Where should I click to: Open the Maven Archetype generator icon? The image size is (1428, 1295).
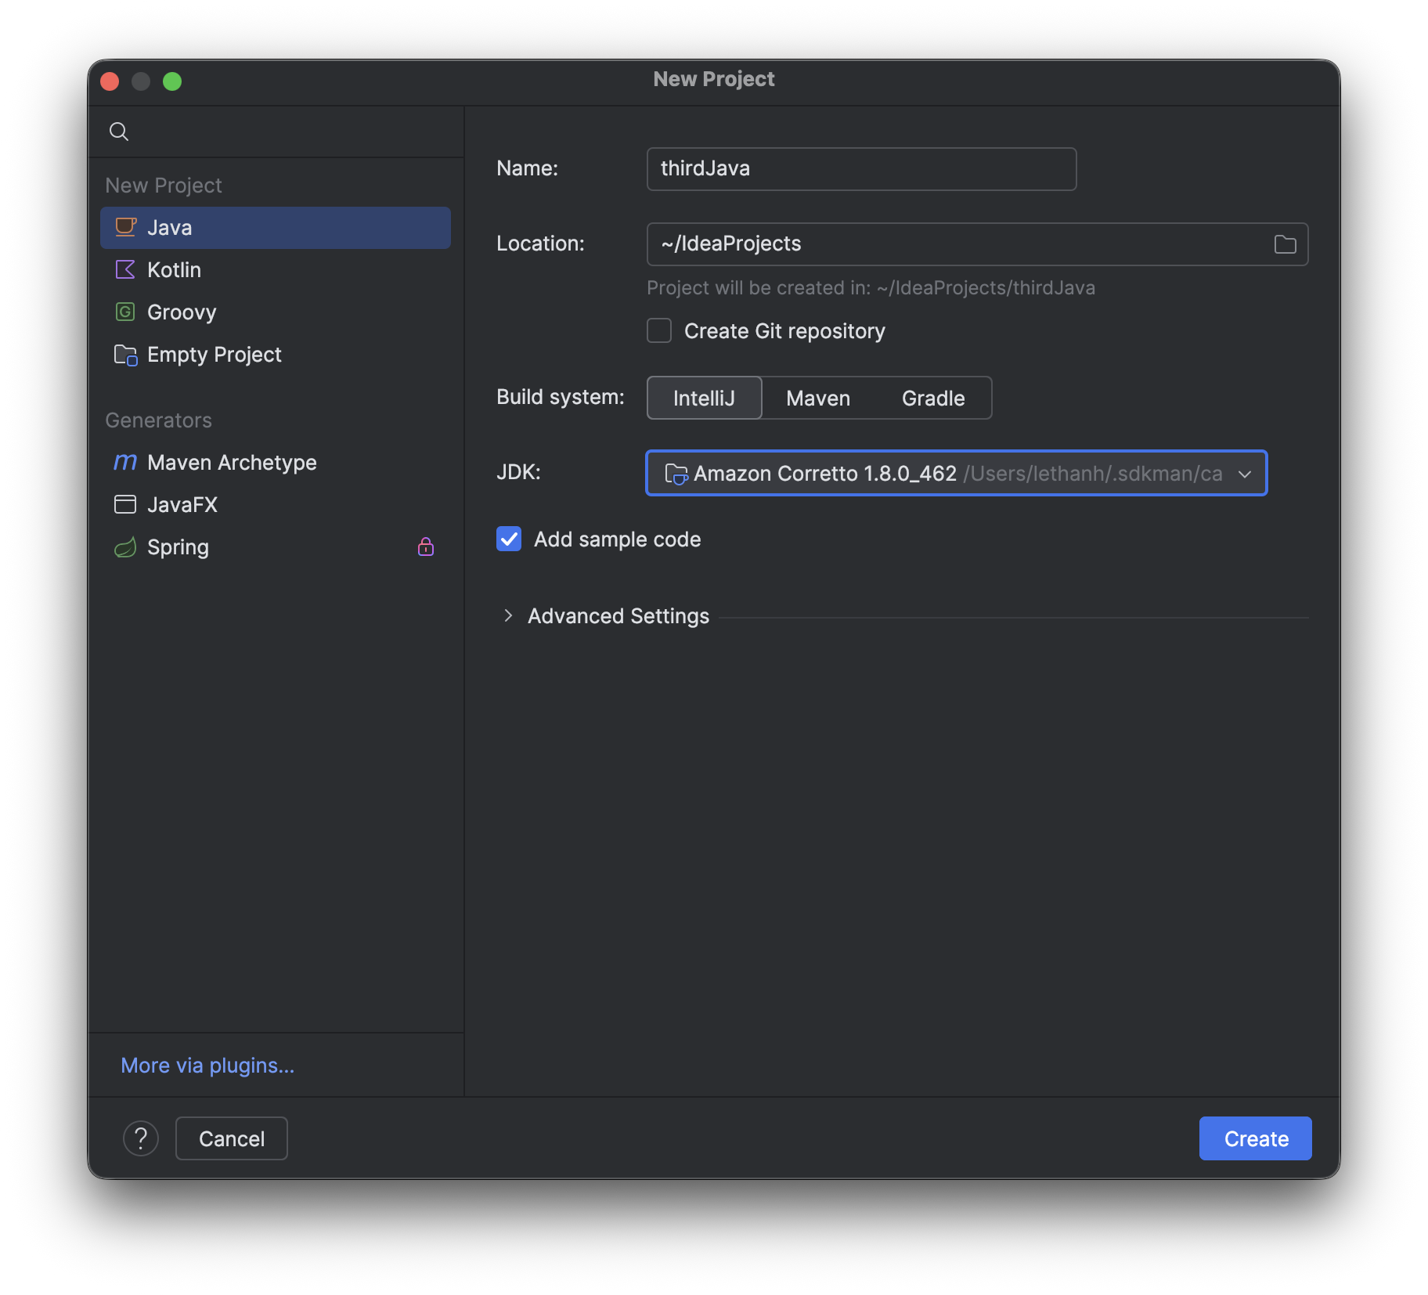(125, 463)
